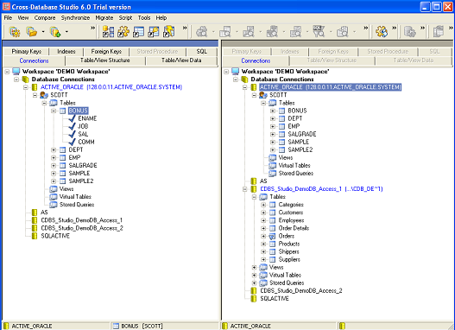Click the orange gear shortcut toolbar icon
Image resolution: width=455 pixels, height=330 pixels.
click(x=123, y=31)
